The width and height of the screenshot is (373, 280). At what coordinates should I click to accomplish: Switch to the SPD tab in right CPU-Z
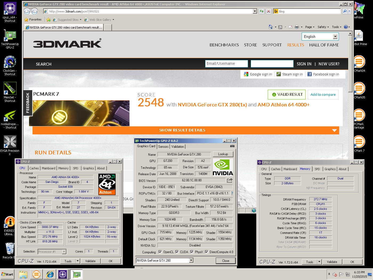317,169
